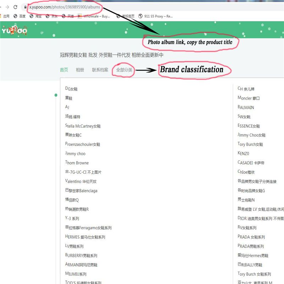Choose the ESSENCE女鞋 category

(249, 126)
